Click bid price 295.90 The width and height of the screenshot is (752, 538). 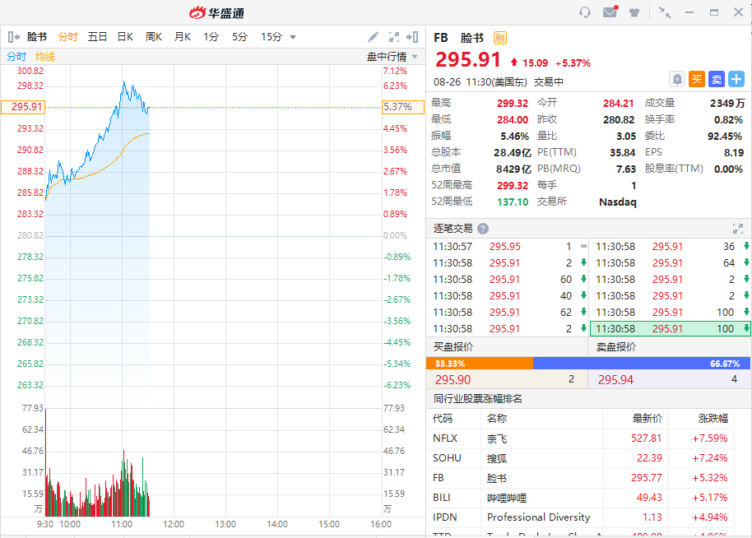[453, 380]
